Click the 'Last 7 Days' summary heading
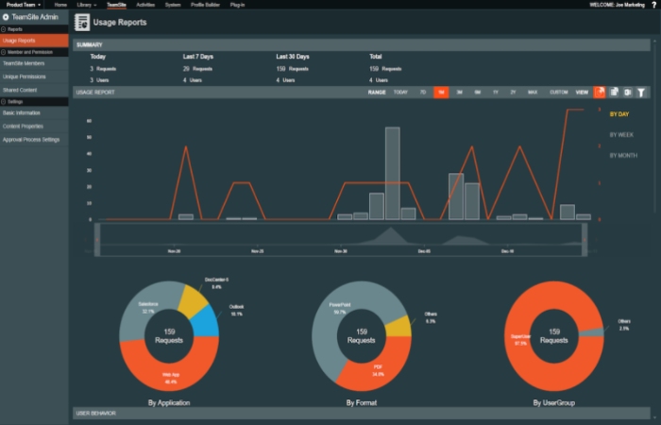This screenshot has height=425, width=661. pyautogui.click(x=198, y=57)
